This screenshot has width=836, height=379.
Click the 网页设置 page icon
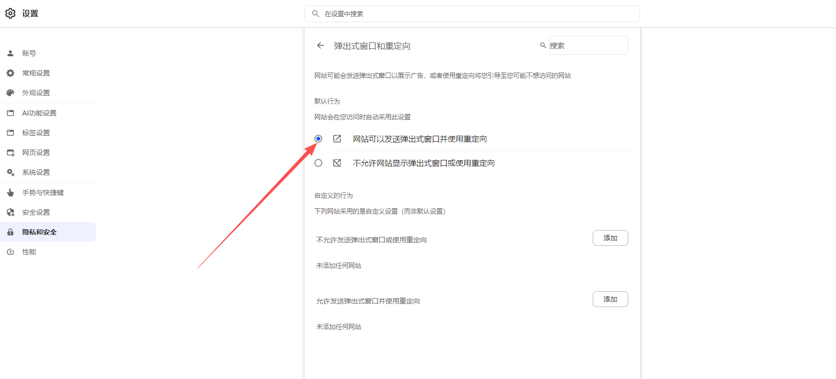[10, 152]
